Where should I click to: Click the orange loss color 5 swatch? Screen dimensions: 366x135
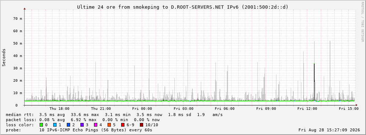(109, 125)
